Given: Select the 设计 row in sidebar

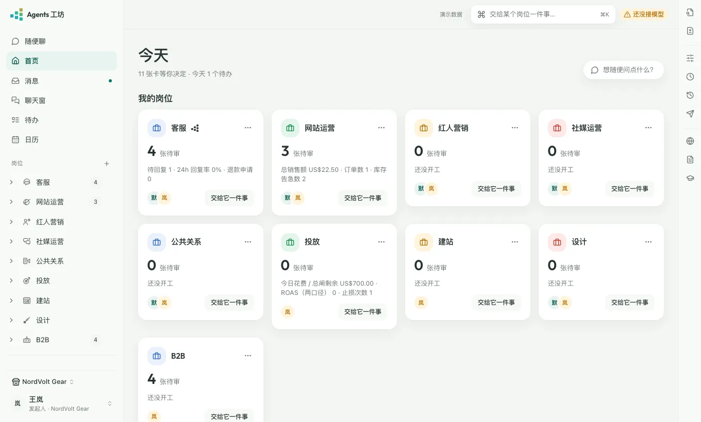Looking at the screenshot, I should pyautogui.click(x=62, y=320).
